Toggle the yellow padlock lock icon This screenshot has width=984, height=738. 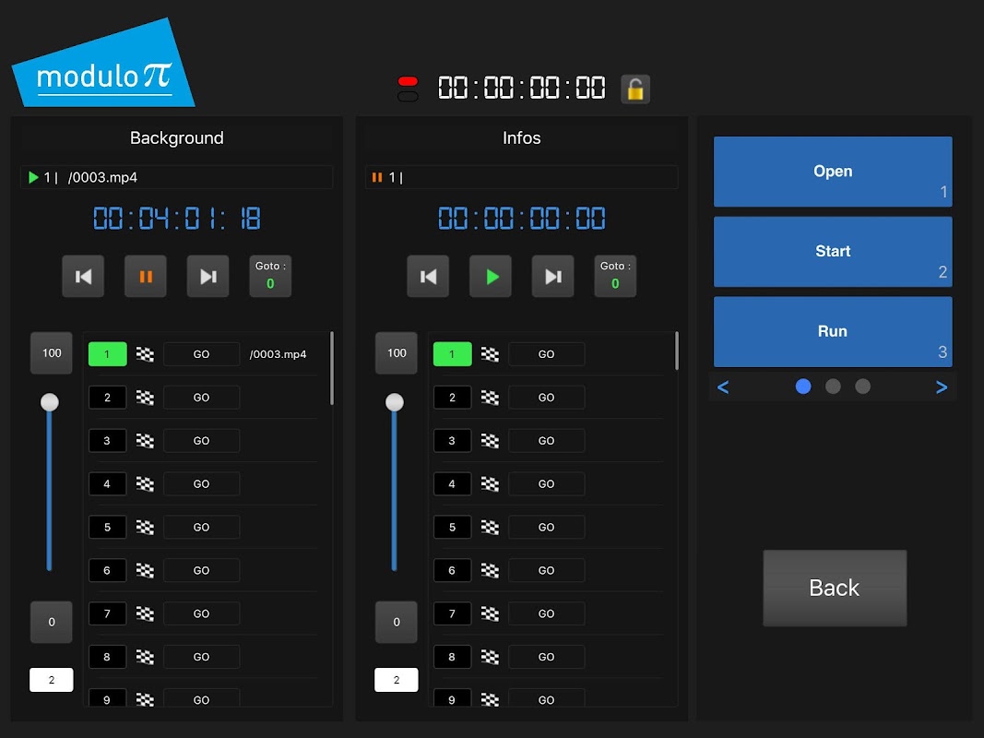point(635,89)
